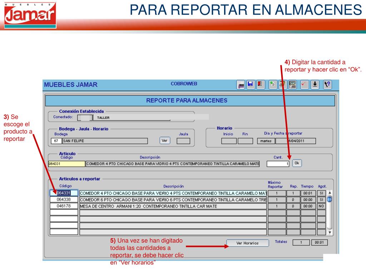Viewport: 366px width, 274px height.
Task: Click the yellow Código field 064331
Action: (x=67, y=164)
